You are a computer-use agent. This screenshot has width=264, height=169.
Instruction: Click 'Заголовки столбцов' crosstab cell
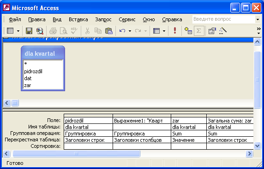pos(142,140)
